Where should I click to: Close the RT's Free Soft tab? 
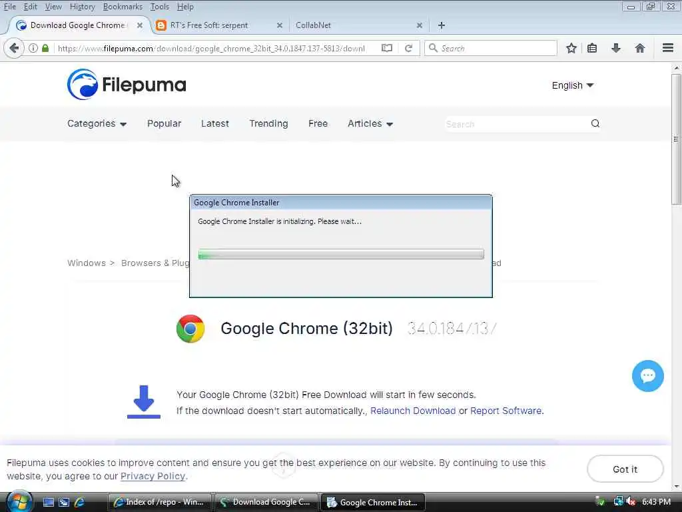tap(280, 25)
